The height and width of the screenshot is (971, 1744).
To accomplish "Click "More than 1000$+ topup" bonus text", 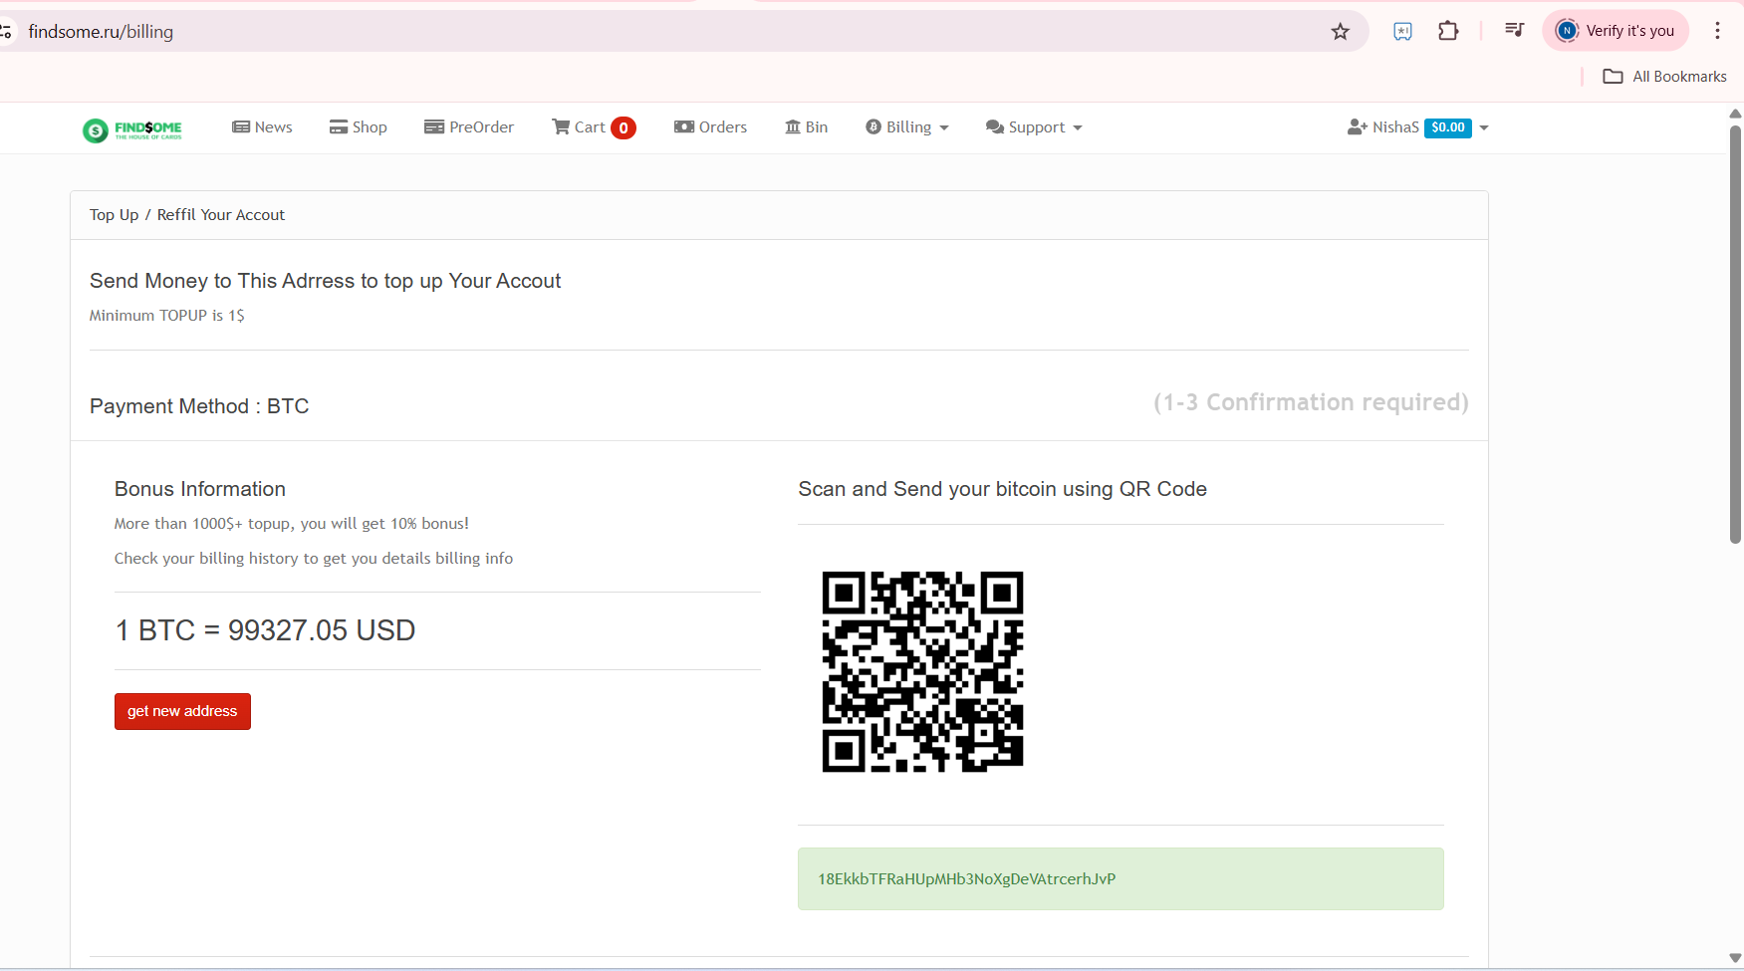I will tap(291, 524).
